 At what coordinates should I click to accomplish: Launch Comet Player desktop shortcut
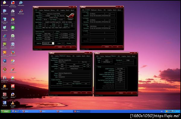click(x=5, y=87)
